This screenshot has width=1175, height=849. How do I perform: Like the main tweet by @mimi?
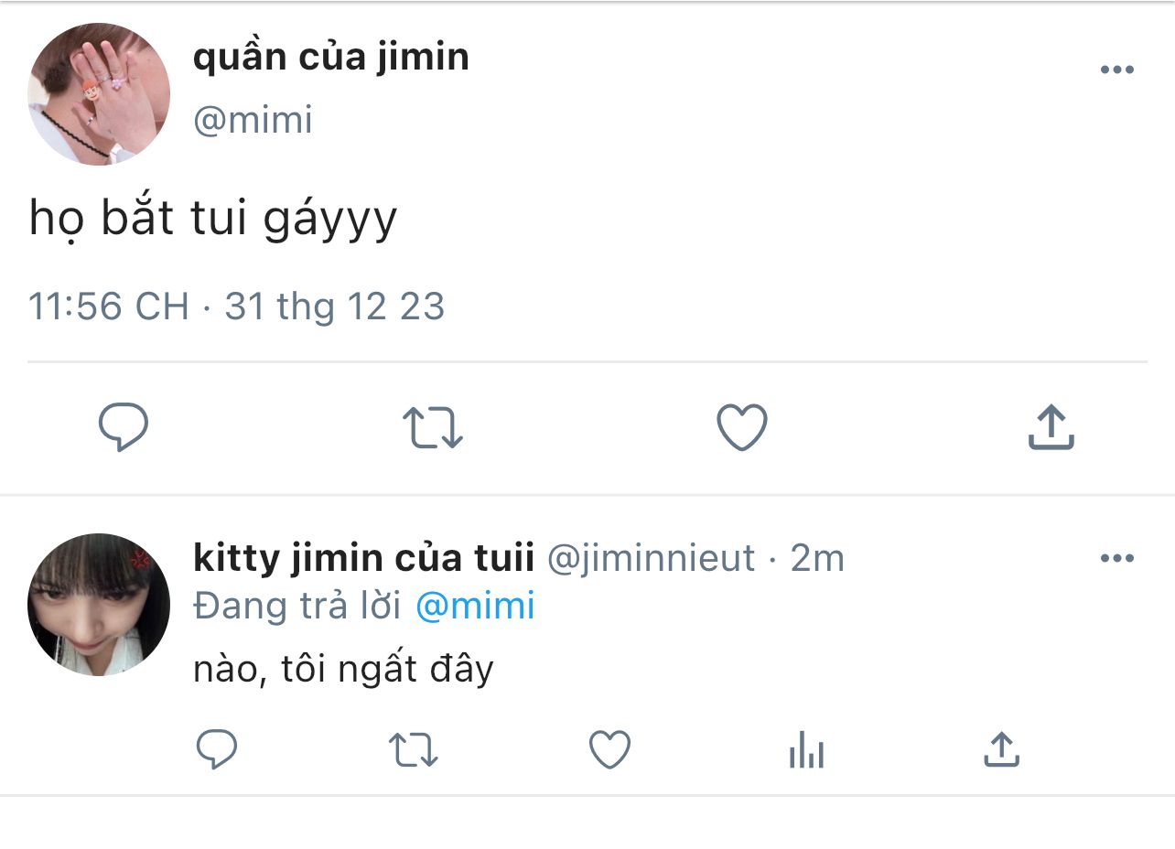741,427
